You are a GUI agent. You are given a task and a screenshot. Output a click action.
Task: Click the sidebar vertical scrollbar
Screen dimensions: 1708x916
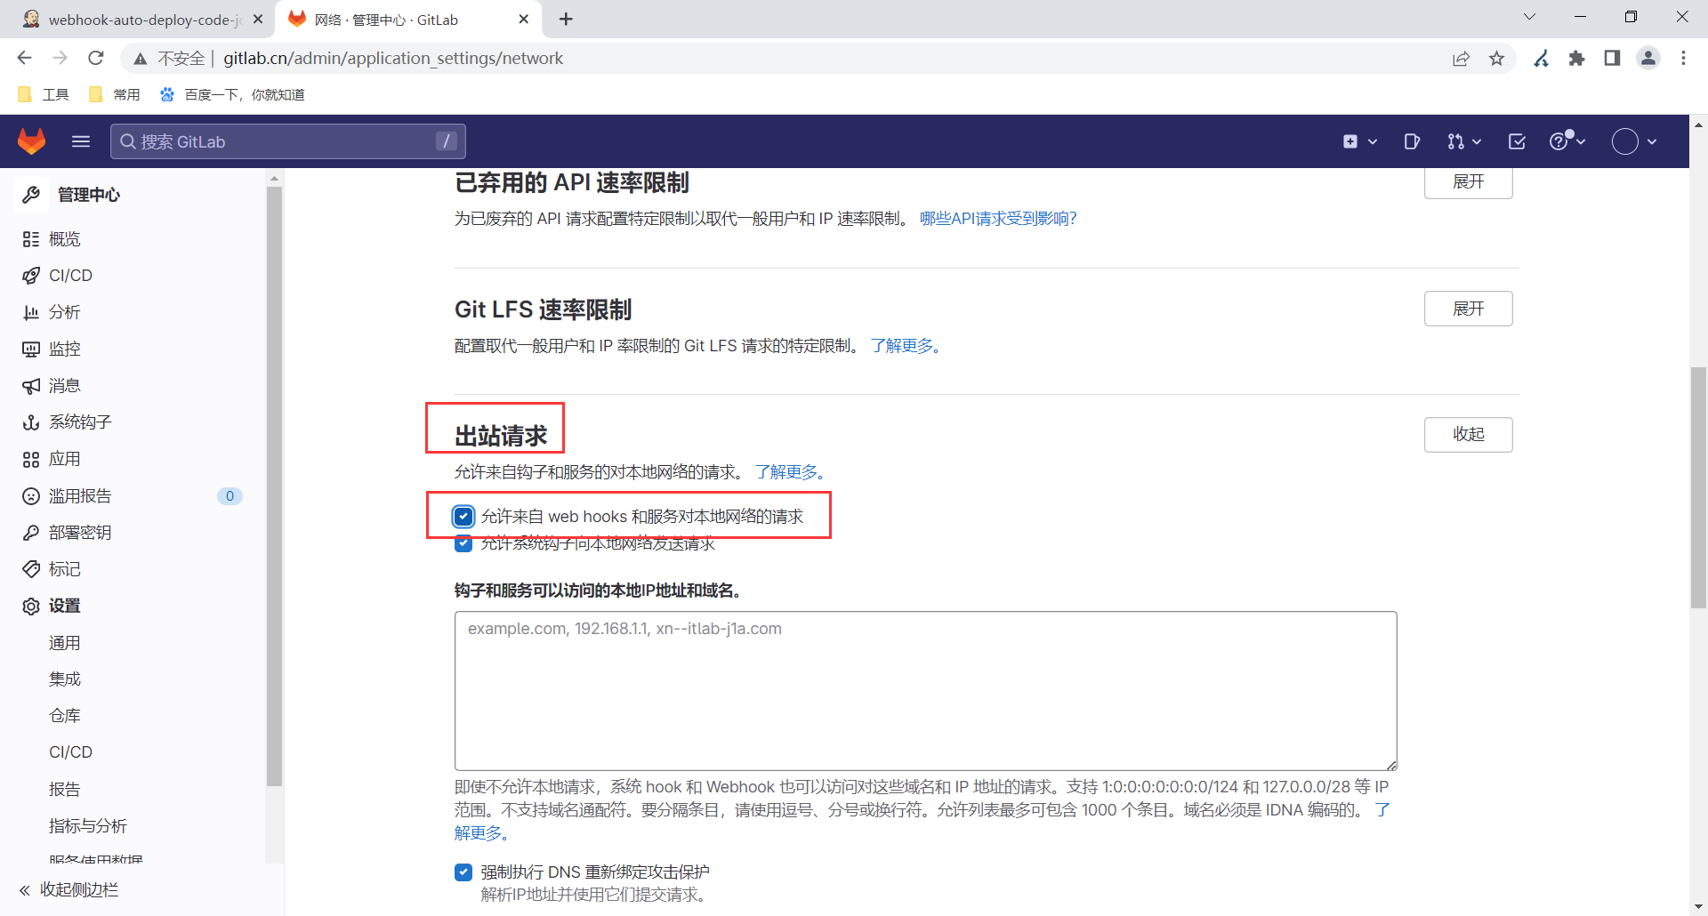tap(274, 485)
